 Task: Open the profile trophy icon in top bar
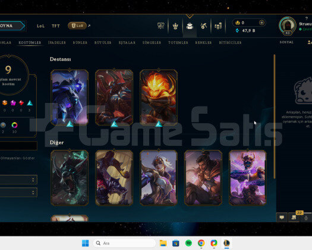pyautogui.click(x=175, y=26)
